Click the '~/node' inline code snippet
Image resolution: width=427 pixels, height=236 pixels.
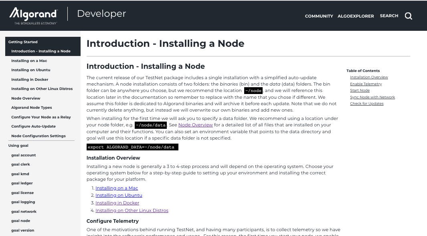click(x=253, y=90)
